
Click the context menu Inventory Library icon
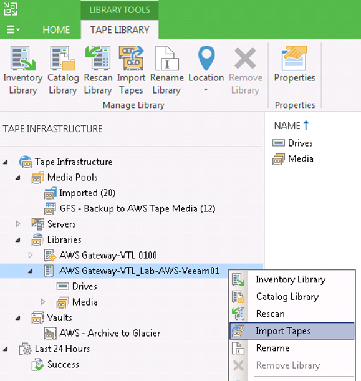point(238,279)
